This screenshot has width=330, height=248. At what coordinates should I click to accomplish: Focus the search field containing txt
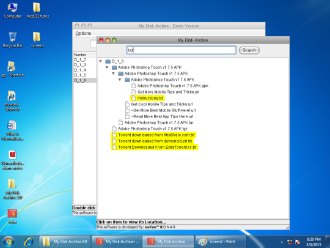pyautogui.click(x=182, y=50)
